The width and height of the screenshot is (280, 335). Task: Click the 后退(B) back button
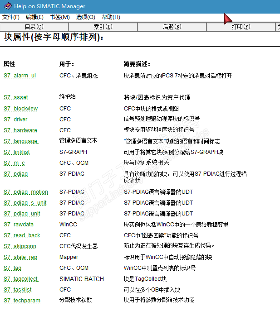point(172,27)
